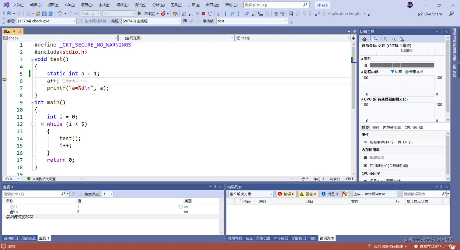Collapse the int main() function outline
This screenshot has height=250, width=460.
[32, 103]
